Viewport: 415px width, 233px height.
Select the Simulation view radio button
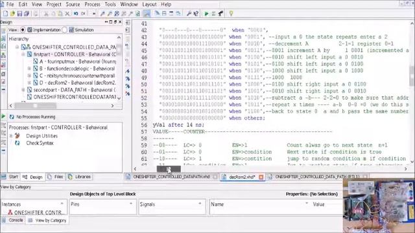[x=65, y=30]
